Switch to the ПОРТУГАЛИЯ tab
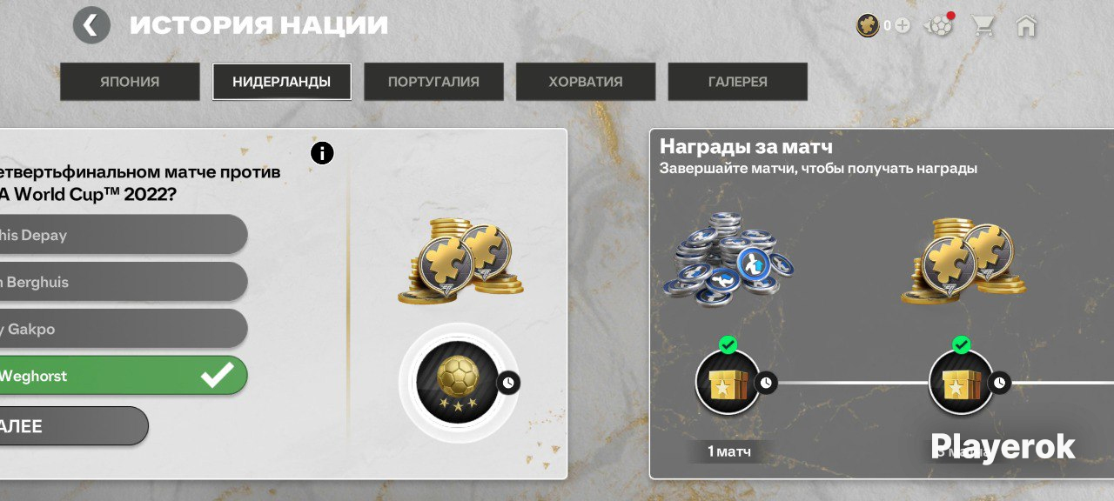Screen dimensions: 1114x501 click(x=433, y=82)
